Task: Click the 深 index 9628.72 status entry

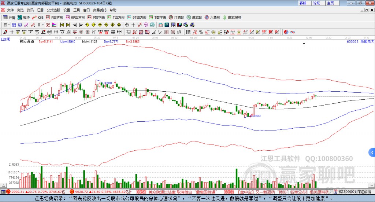Action: [100, 192]
